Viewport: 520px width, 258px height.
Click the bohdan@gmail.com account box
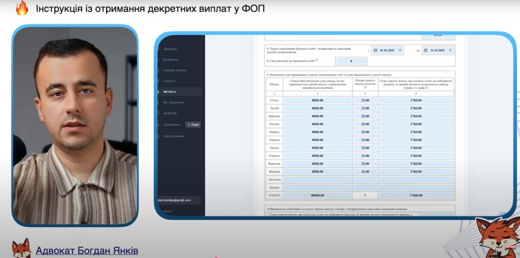point(179,200)
